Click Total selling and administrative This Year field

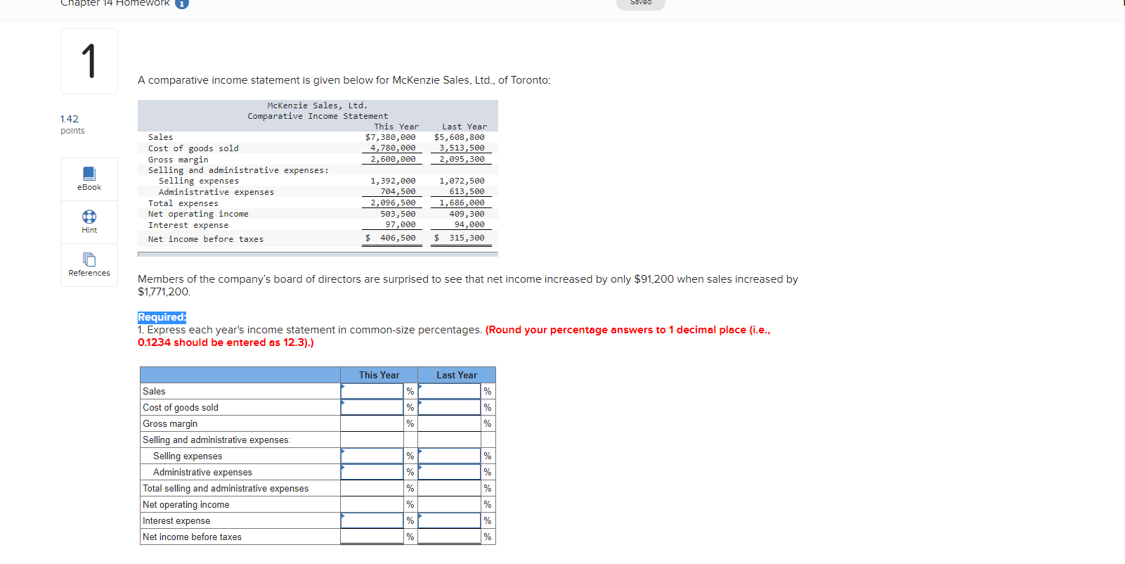[x=372, y=488]
